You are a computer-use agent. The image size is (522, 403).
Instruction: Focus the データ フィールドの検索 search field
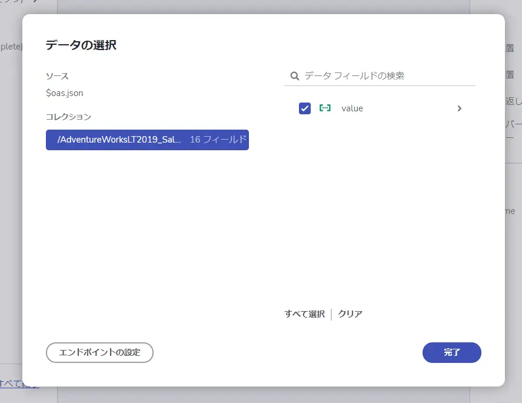pos(380,76)
